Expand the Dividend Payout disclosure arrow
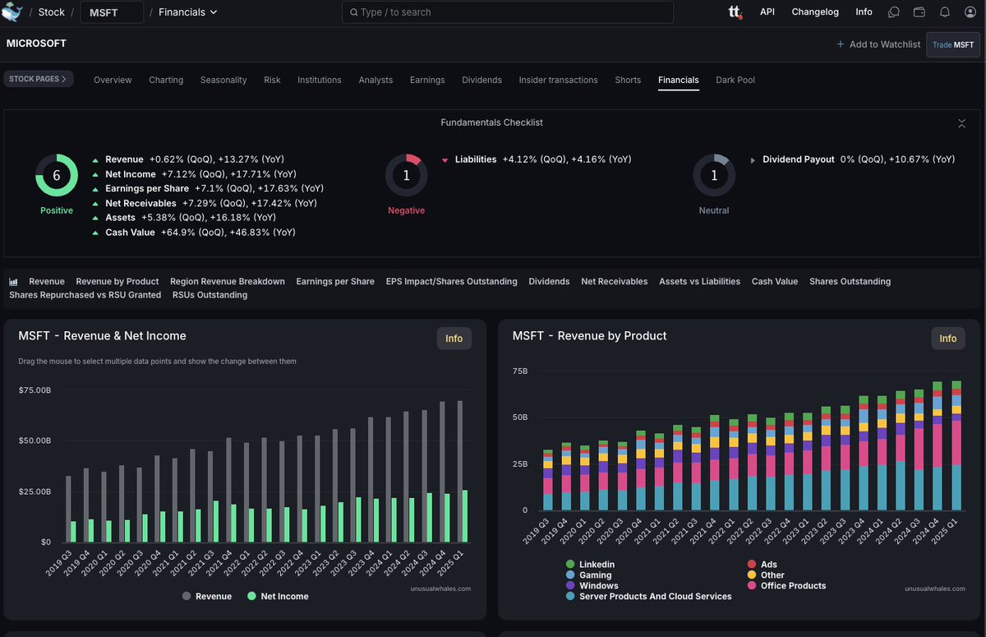The height and width of the screenshot is (637, 986). [753, 159]
